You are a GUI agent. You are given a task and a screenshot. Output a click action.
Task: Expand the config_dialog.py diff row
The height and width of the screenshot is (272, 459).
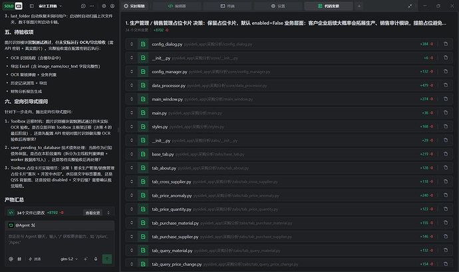[x=132, y=44]
